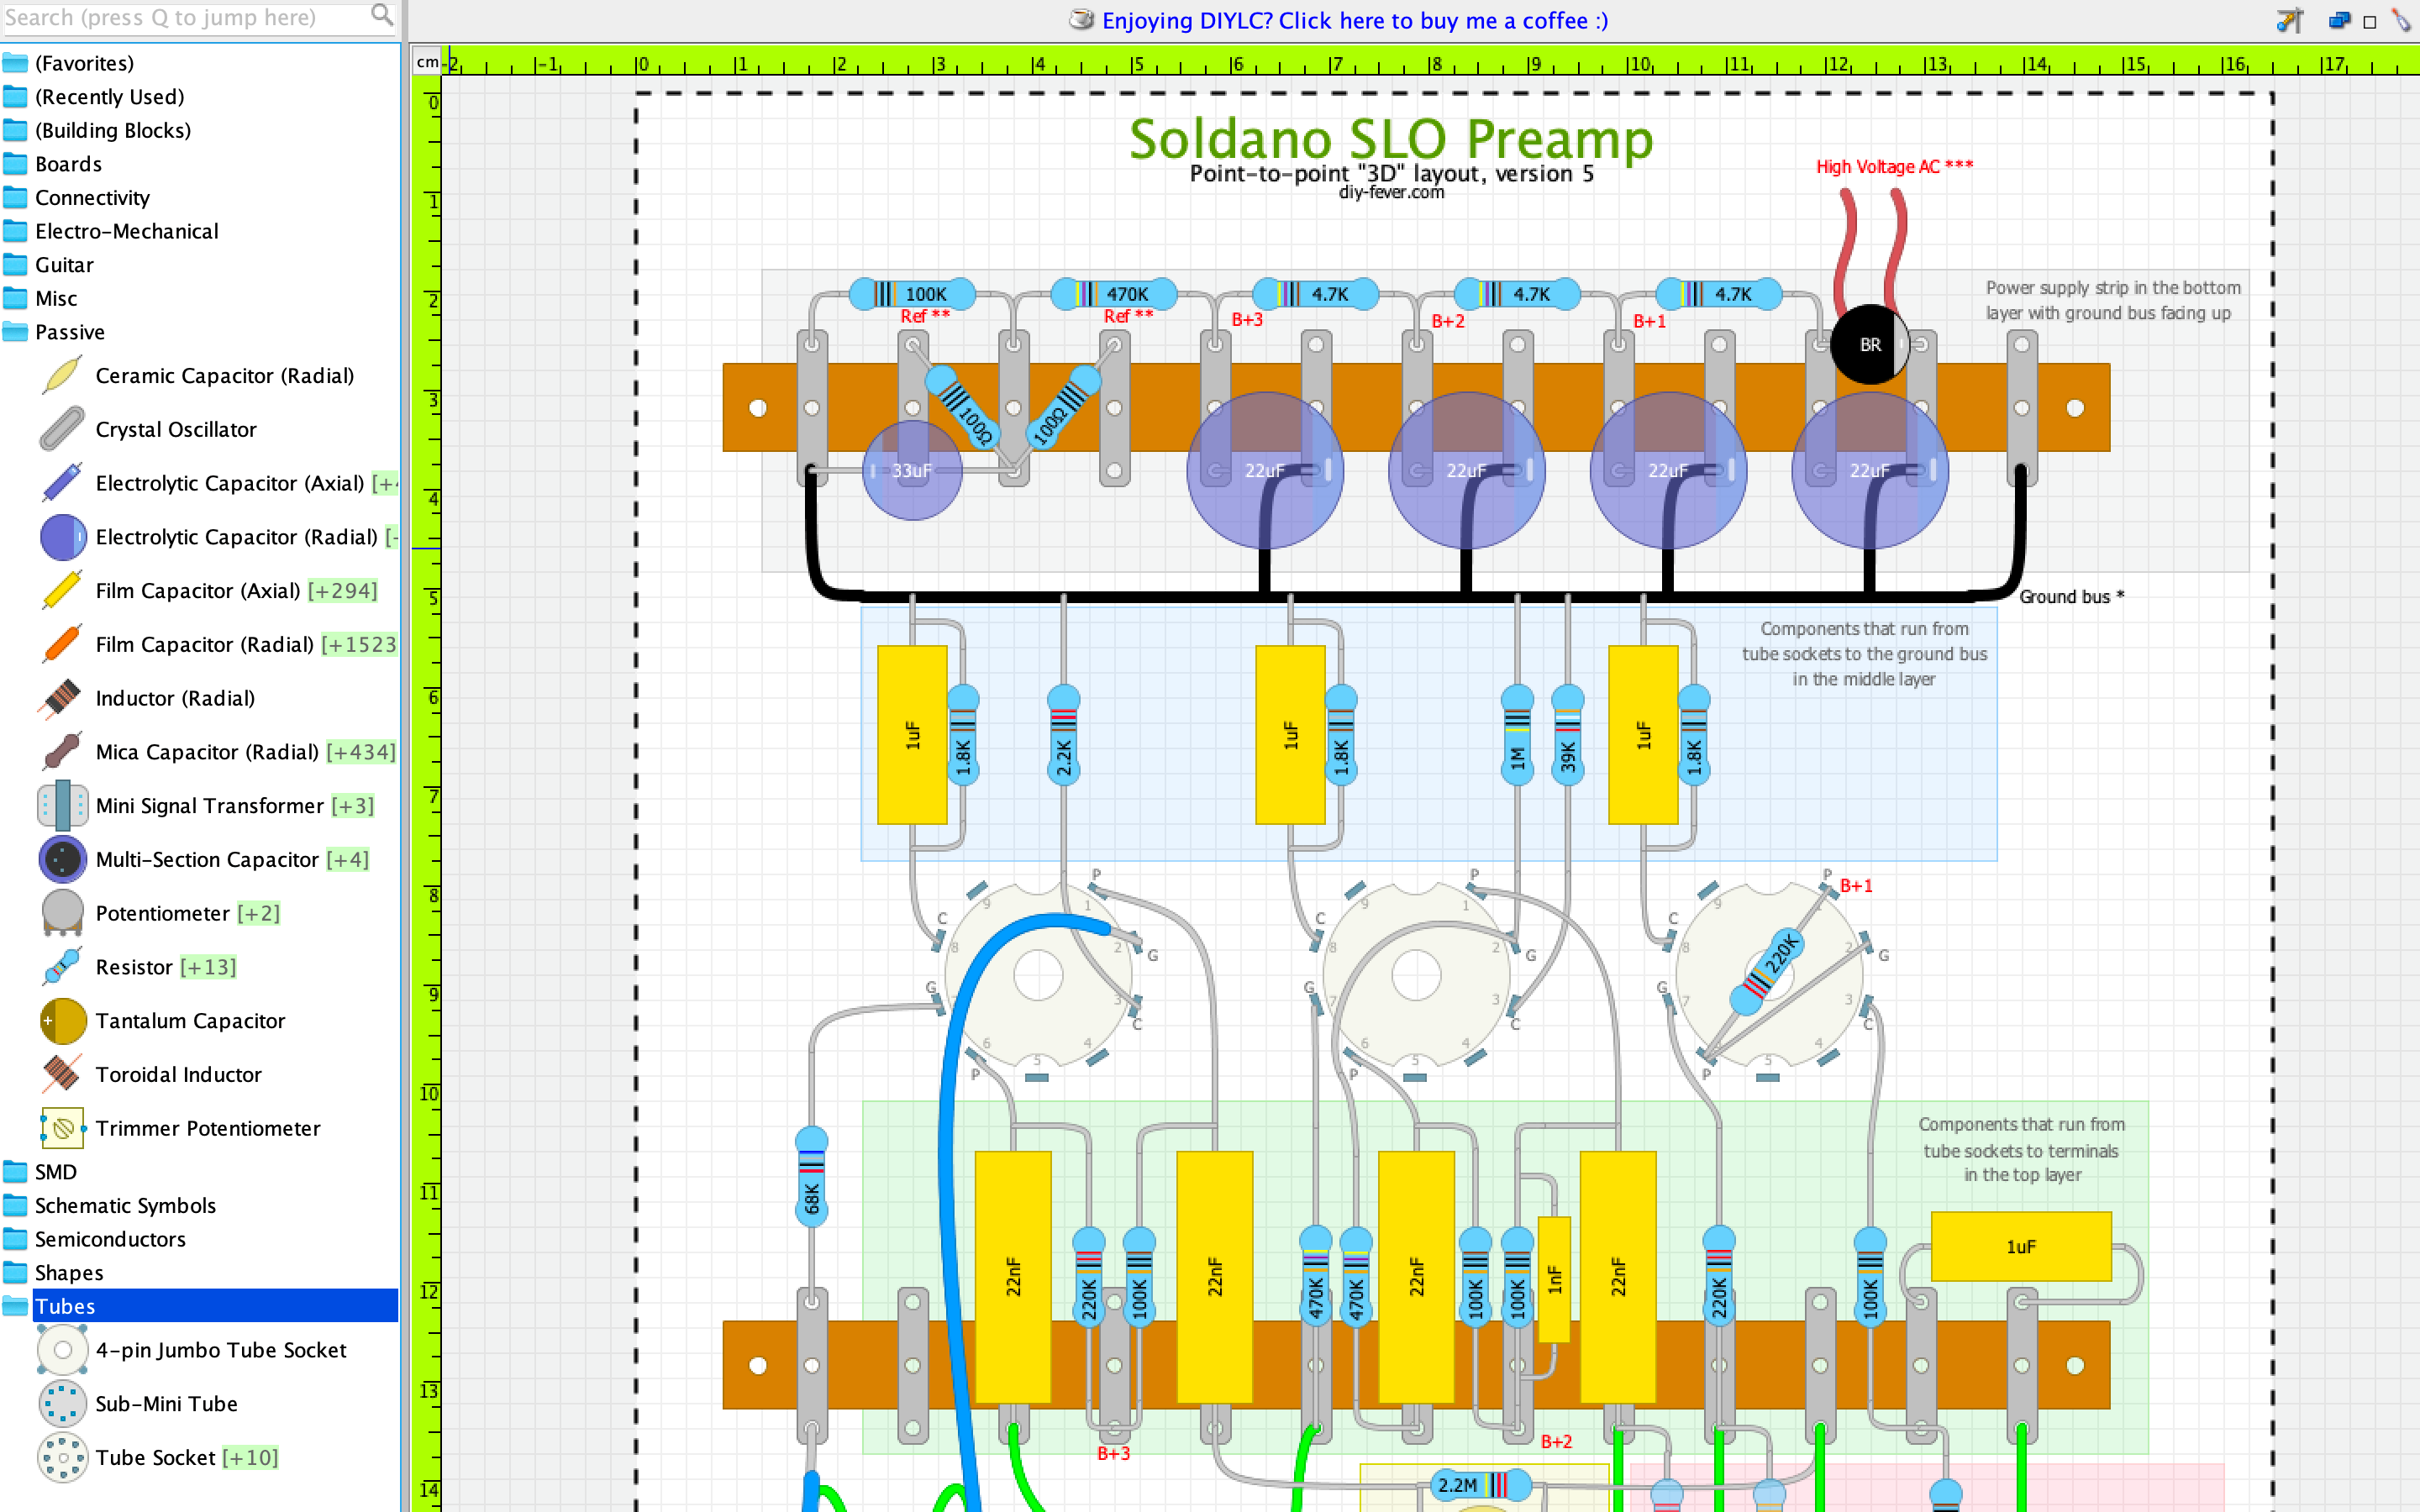Show Resistor [+13] variants

(x=208, y=967)
